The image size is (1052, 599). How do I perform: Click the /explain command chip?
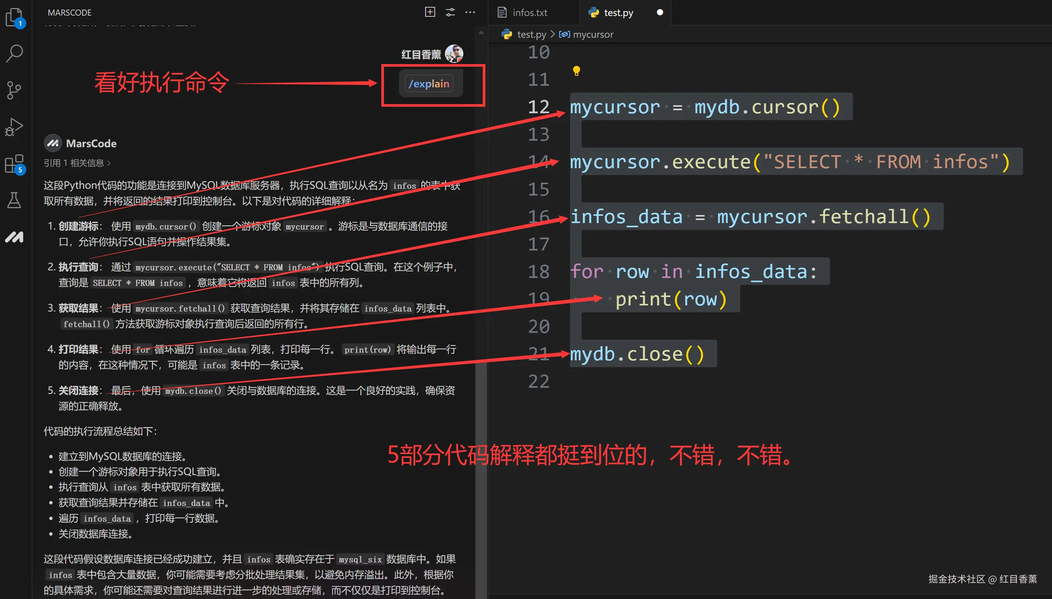429,84
